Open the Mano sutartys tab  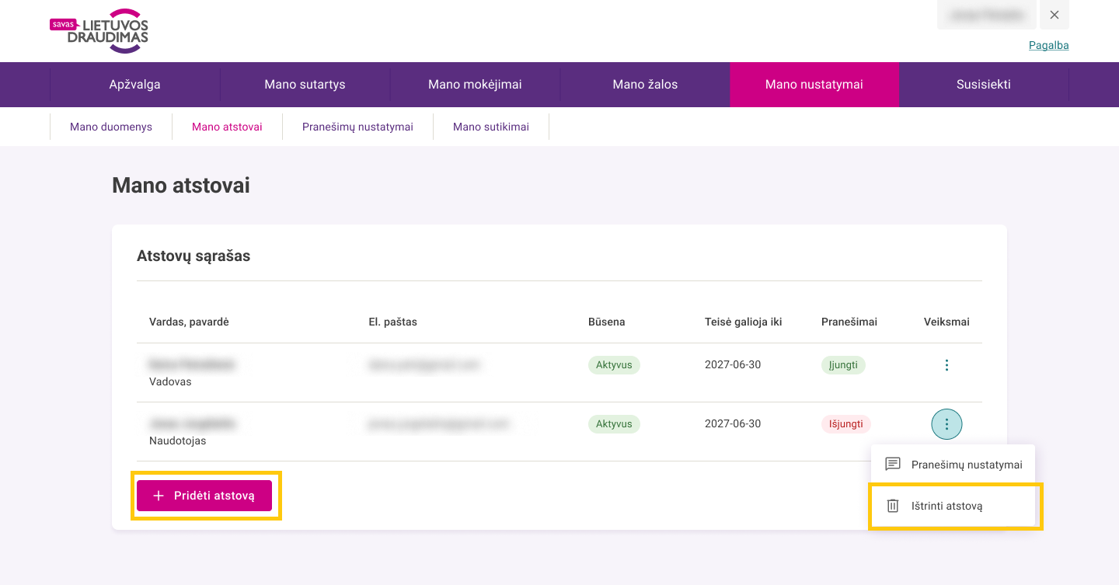coord(305,85)
